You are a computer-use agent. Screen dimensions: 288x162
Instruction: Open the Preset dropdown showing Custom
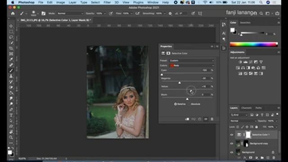pos(192,61)
